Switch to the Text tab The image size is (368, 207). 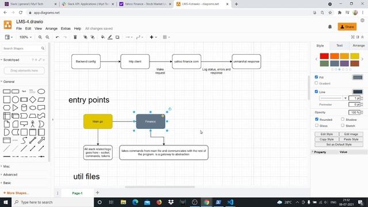tap(339, 45)
